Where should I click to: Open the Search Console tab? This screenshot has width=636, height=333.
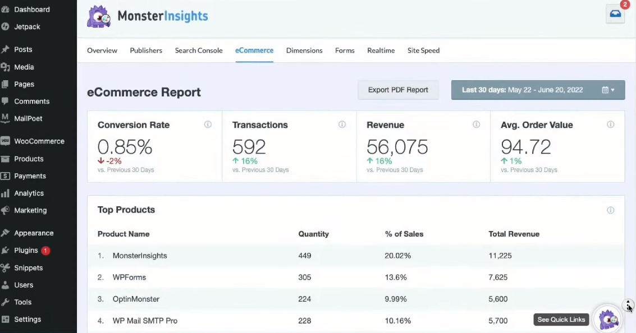point(199,50)
